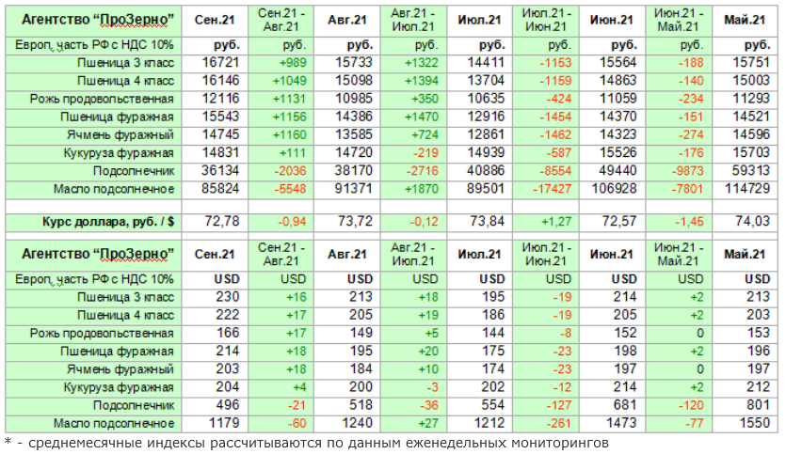Click the 16146 wheat class 4 value

(215, 81)
